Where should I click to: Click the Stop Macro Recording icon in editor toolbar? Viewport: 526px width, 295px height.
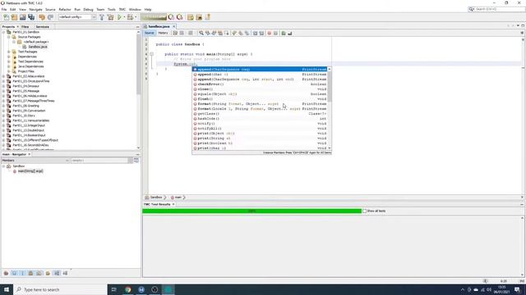tap(275, 33)
